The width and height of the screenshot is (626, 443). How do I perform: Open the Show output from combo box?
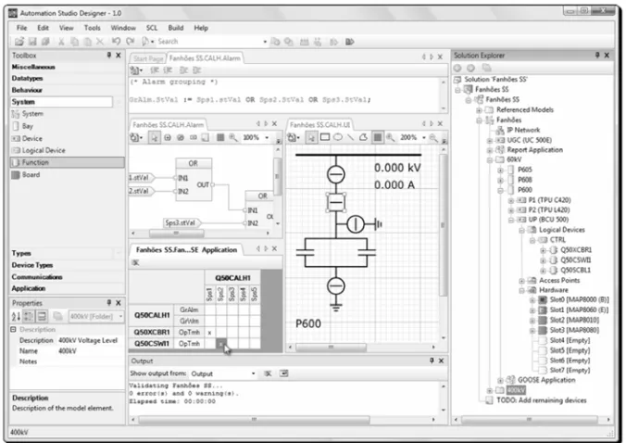tap(223, 373)
